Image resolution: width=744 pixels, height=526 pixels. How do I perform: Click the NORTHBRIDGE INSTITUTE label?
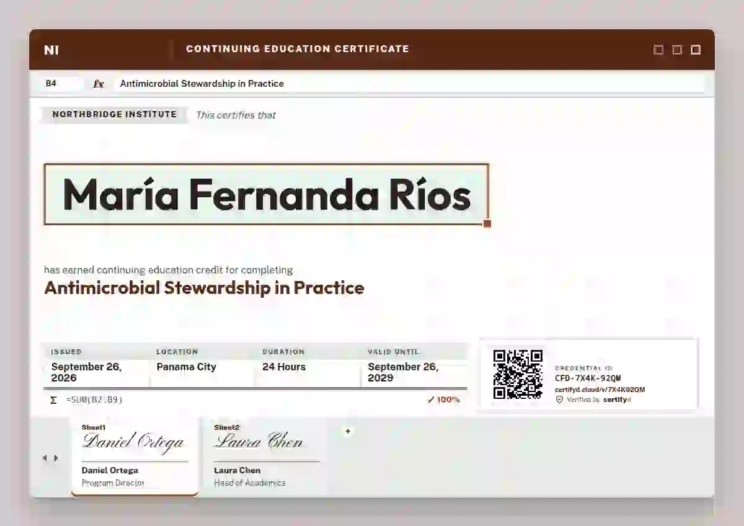click(115, 115)
